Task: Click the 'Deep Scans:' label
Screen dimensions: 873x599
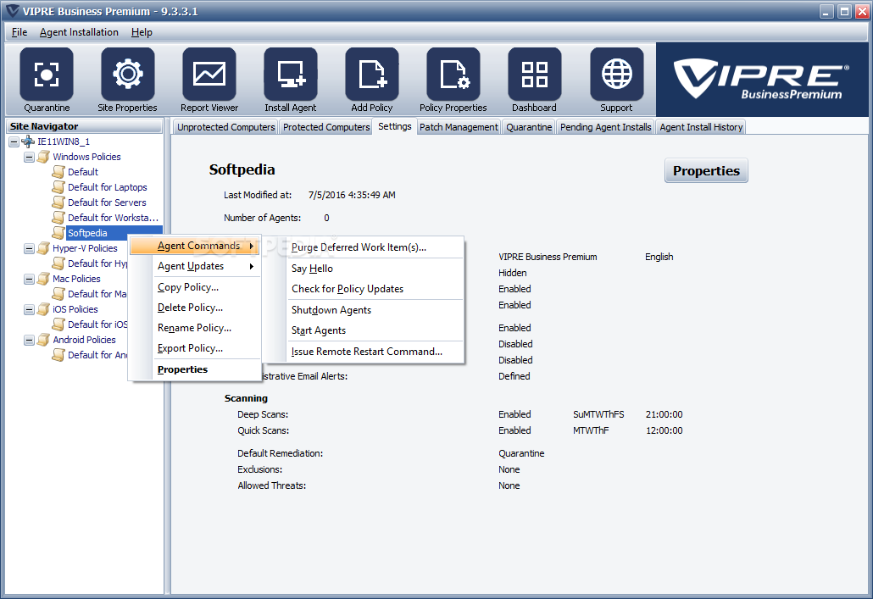Action: (263, 414)
